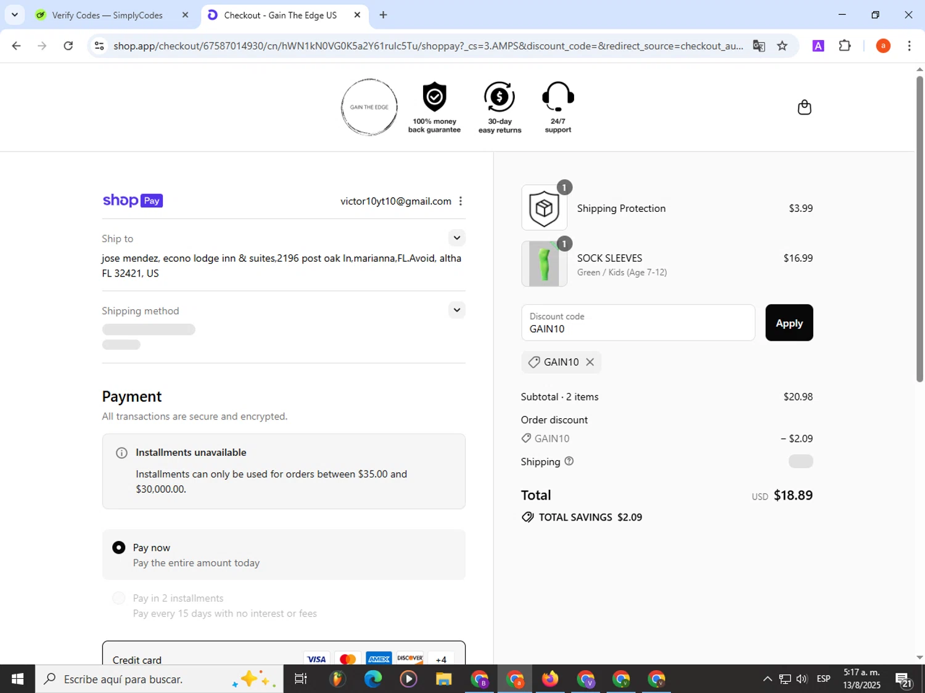This screenshot has height=693, width=925.
Task: Click the +4 more card types badge
Action: 441,659
